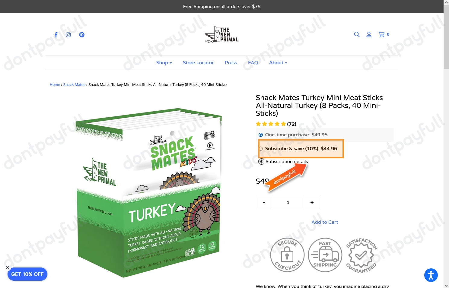Image resolution: width=449 pixels, height=288 pixels.
Task: Select Subscribe & save radio option
Action: click(x=261, y=149)
